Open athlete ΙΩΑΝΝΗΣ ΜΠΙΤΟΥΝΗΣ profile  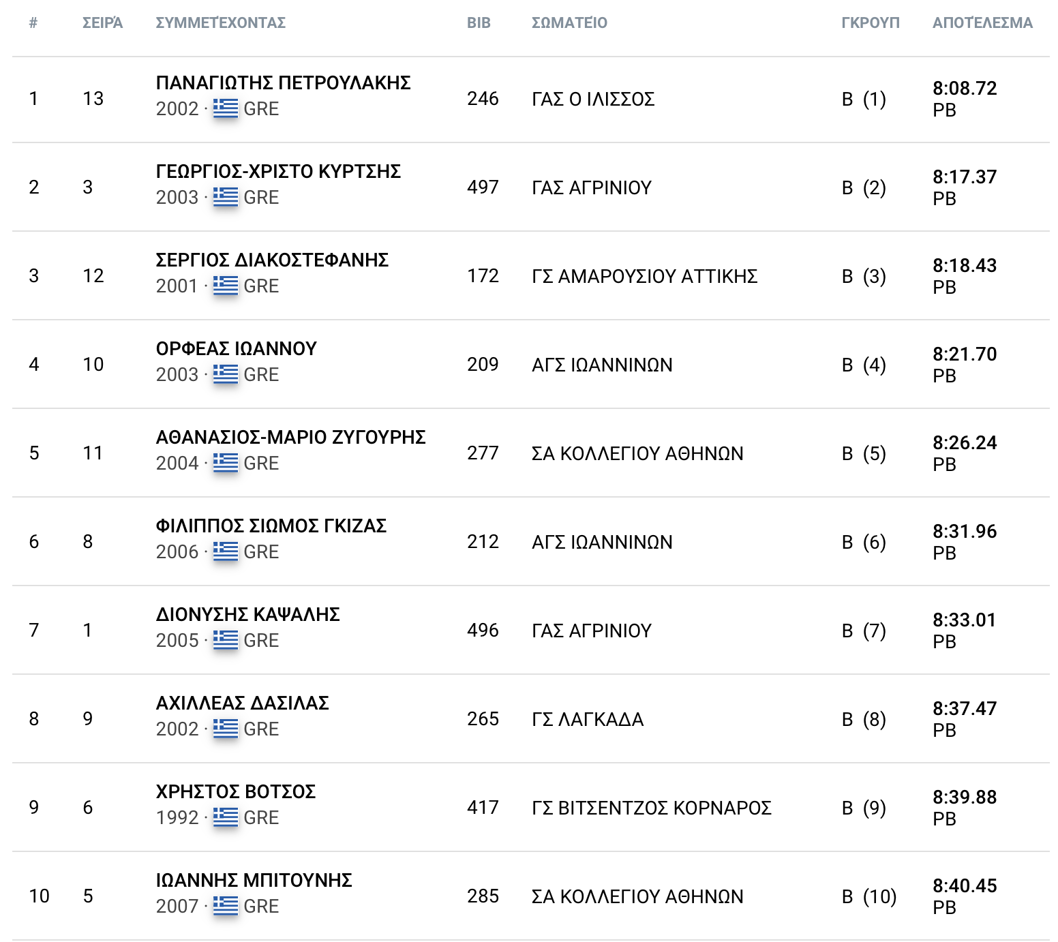pos(254,881)
